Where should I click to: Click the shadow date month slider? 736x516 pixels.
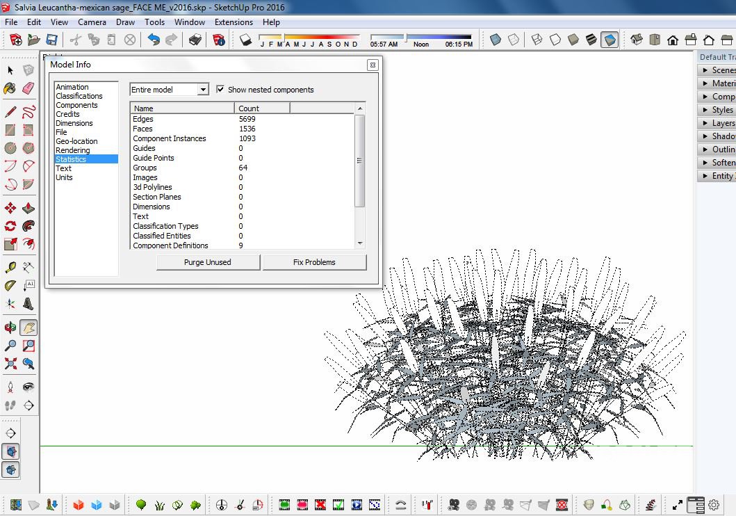pyautogui.click(x=309, y=38)
